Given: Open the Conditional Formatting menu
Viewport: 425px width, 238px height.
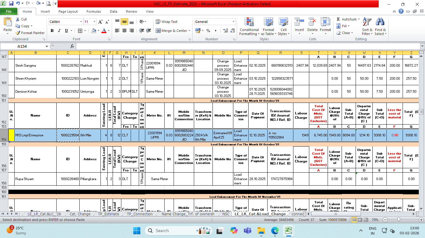Looking at the screenshot, I should tap(249, 27).
